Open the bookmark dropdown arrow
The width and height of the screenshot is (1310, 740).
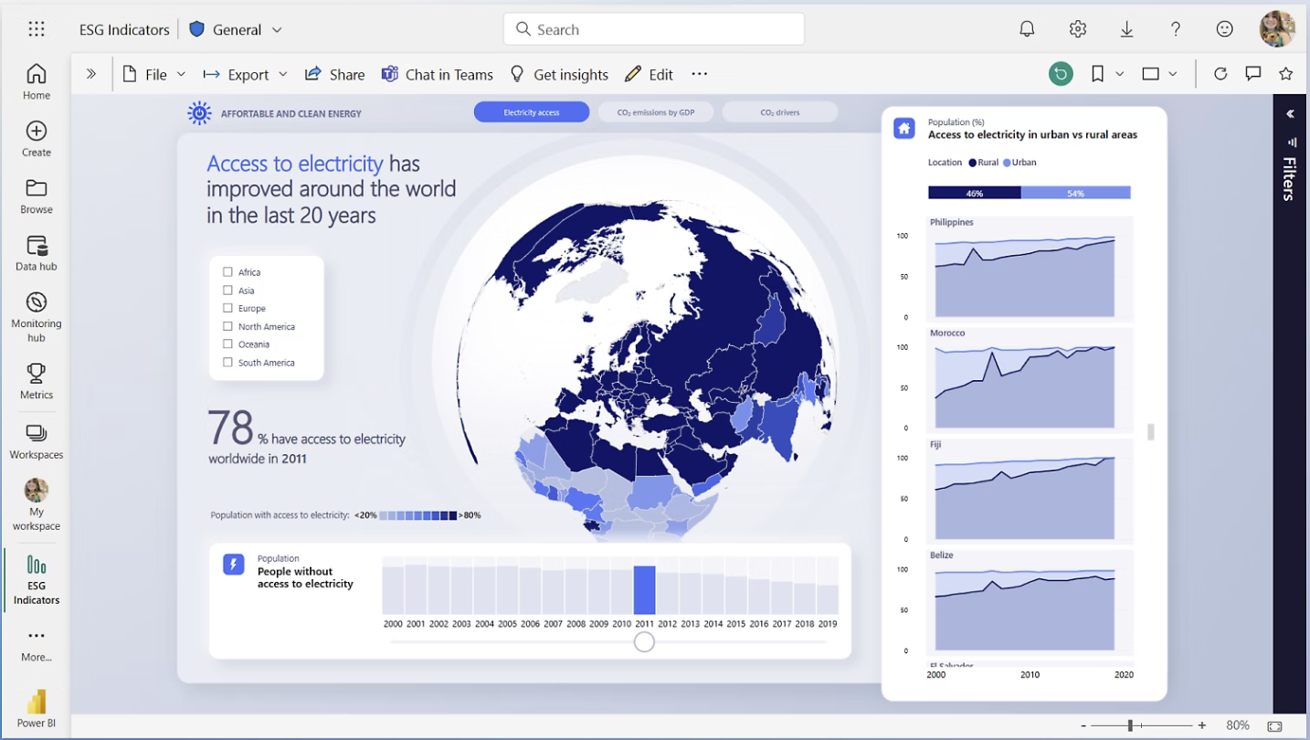coord(1120,74)
